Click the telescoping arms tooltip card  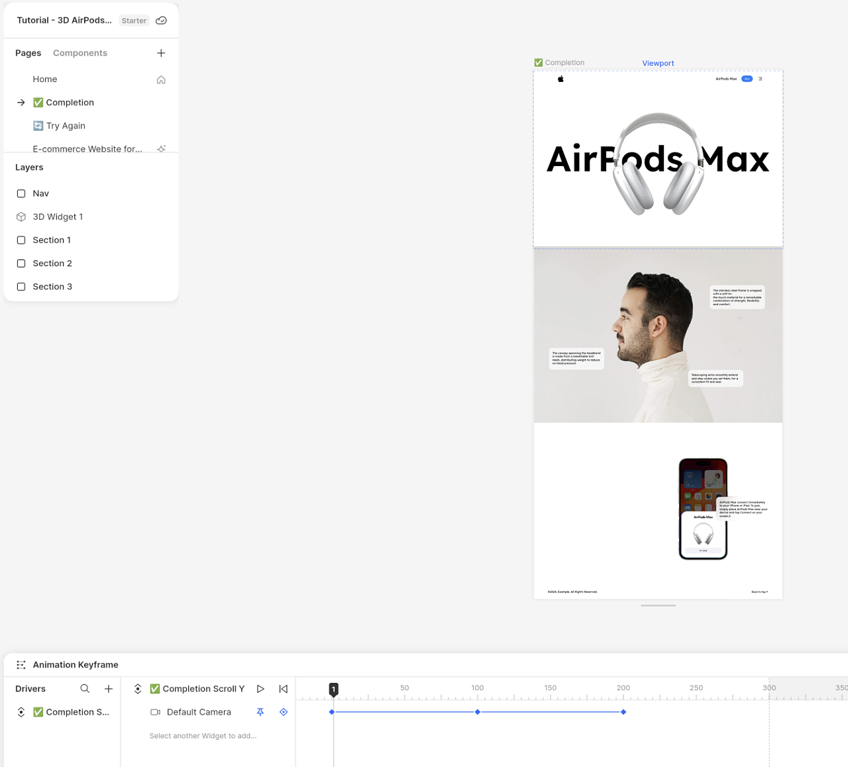[x=715, y=378]
